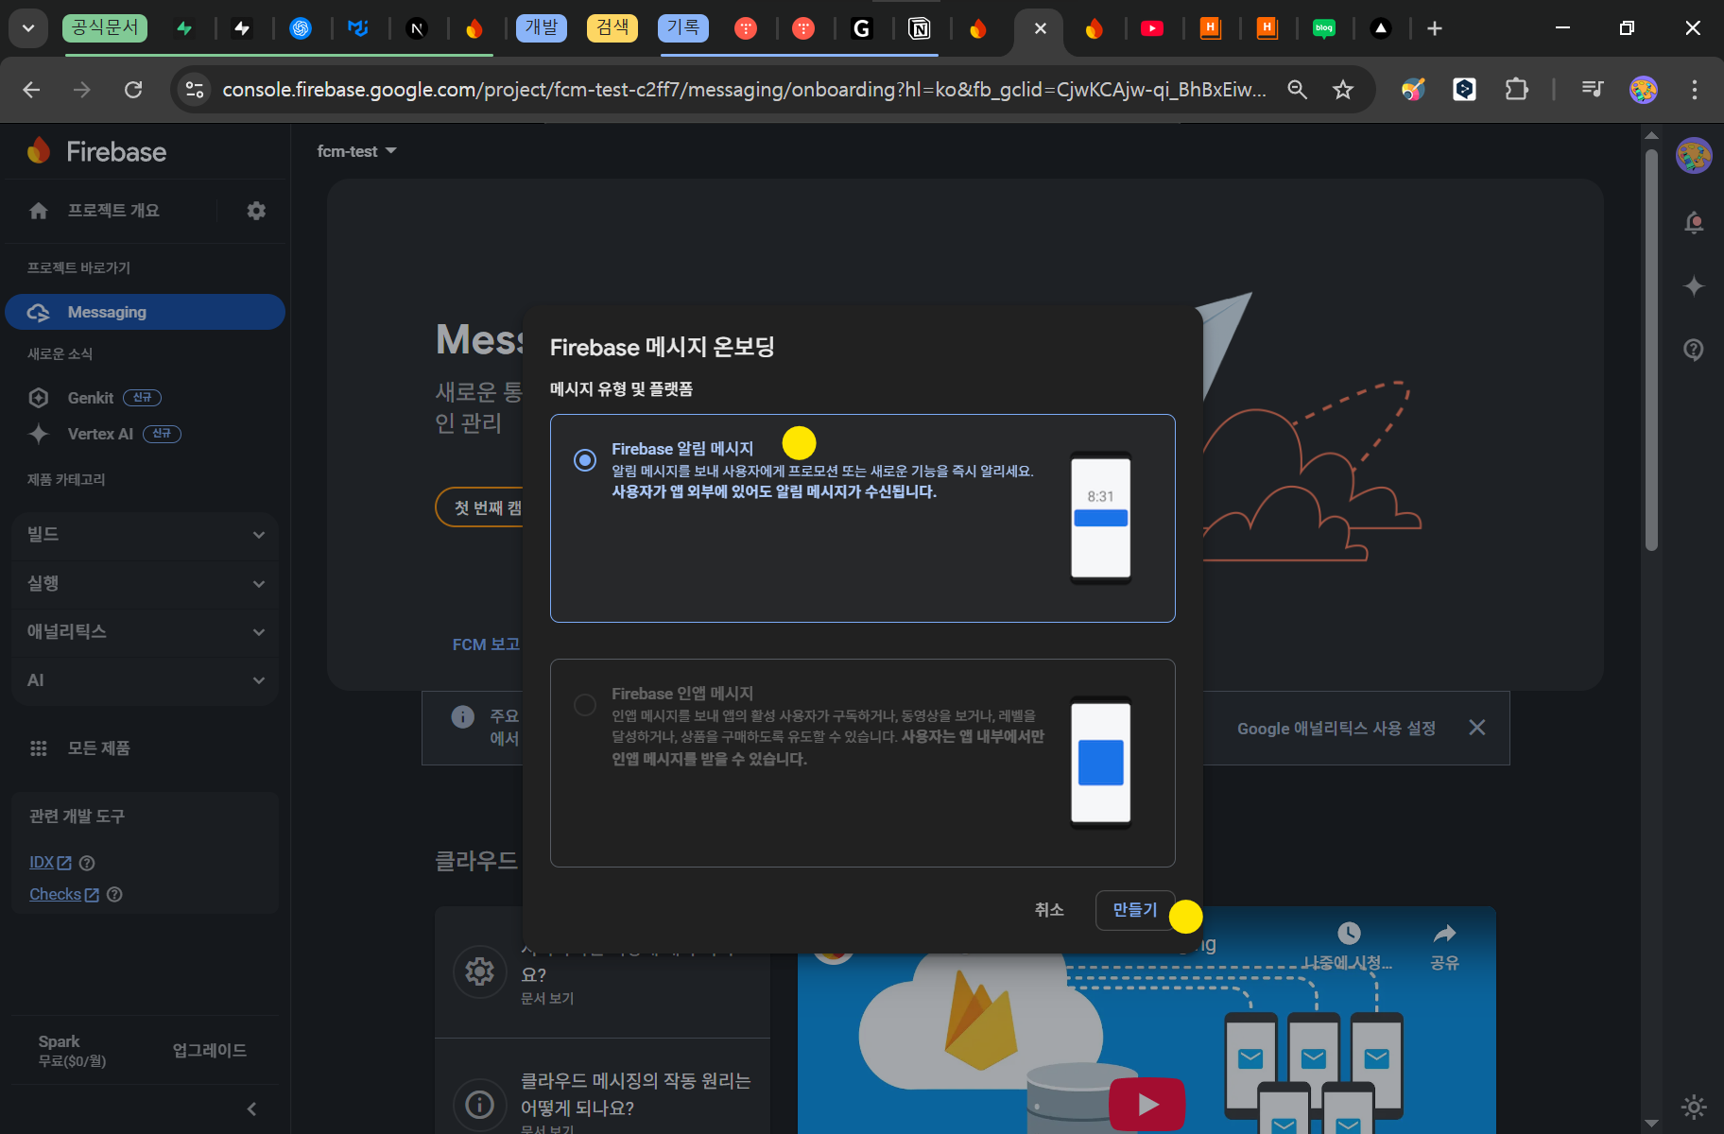Click the alert phone preview thumbnail

1101,518
